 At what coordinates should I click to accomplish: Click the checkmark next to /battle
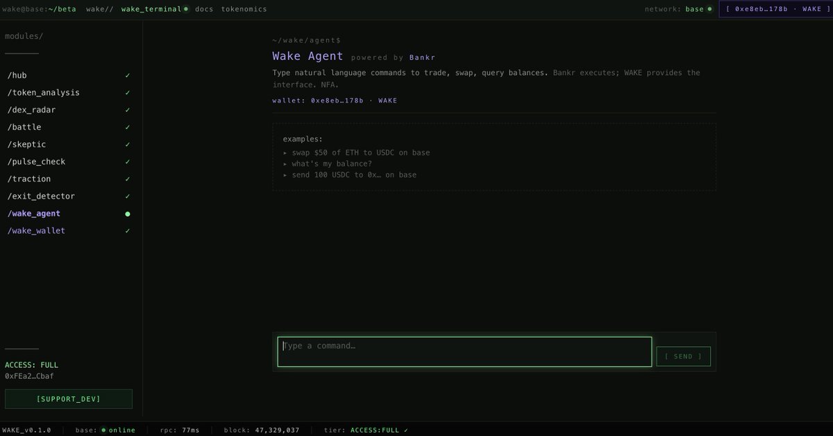[x=127, y=127]
